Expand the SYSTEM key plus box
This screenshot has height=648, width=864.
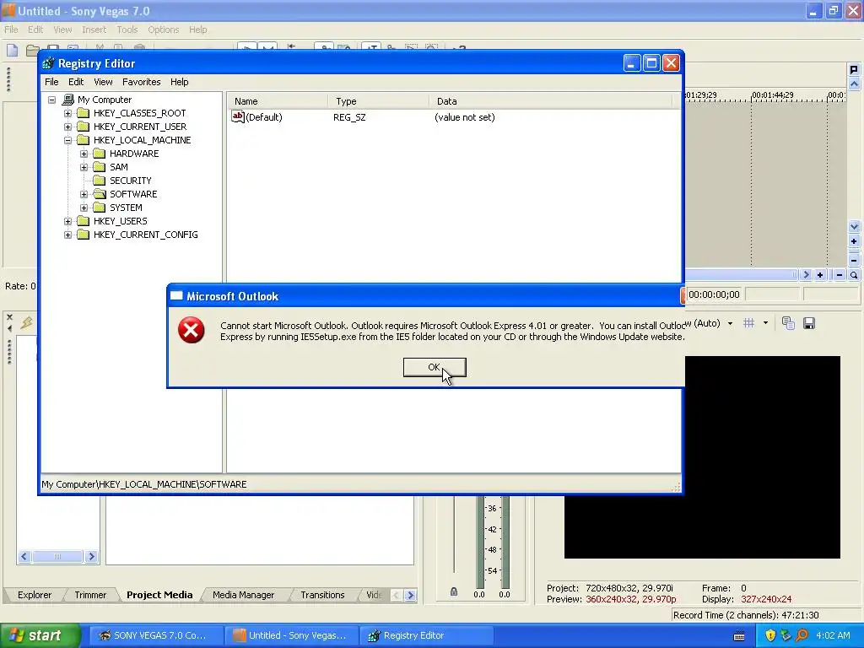[x=84, y=208]
